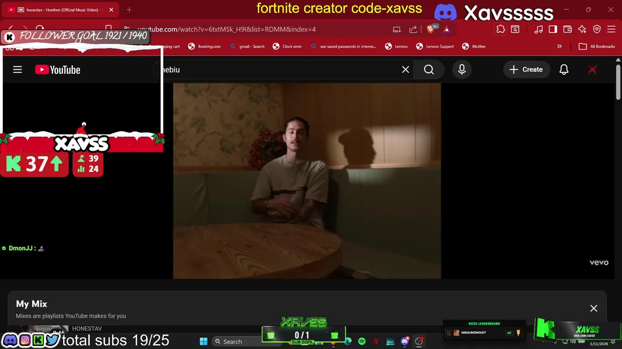This screenshot has height=349, width=622.
Task: Dismiss the My Mix playlist panel
Action: coord(593,308)
